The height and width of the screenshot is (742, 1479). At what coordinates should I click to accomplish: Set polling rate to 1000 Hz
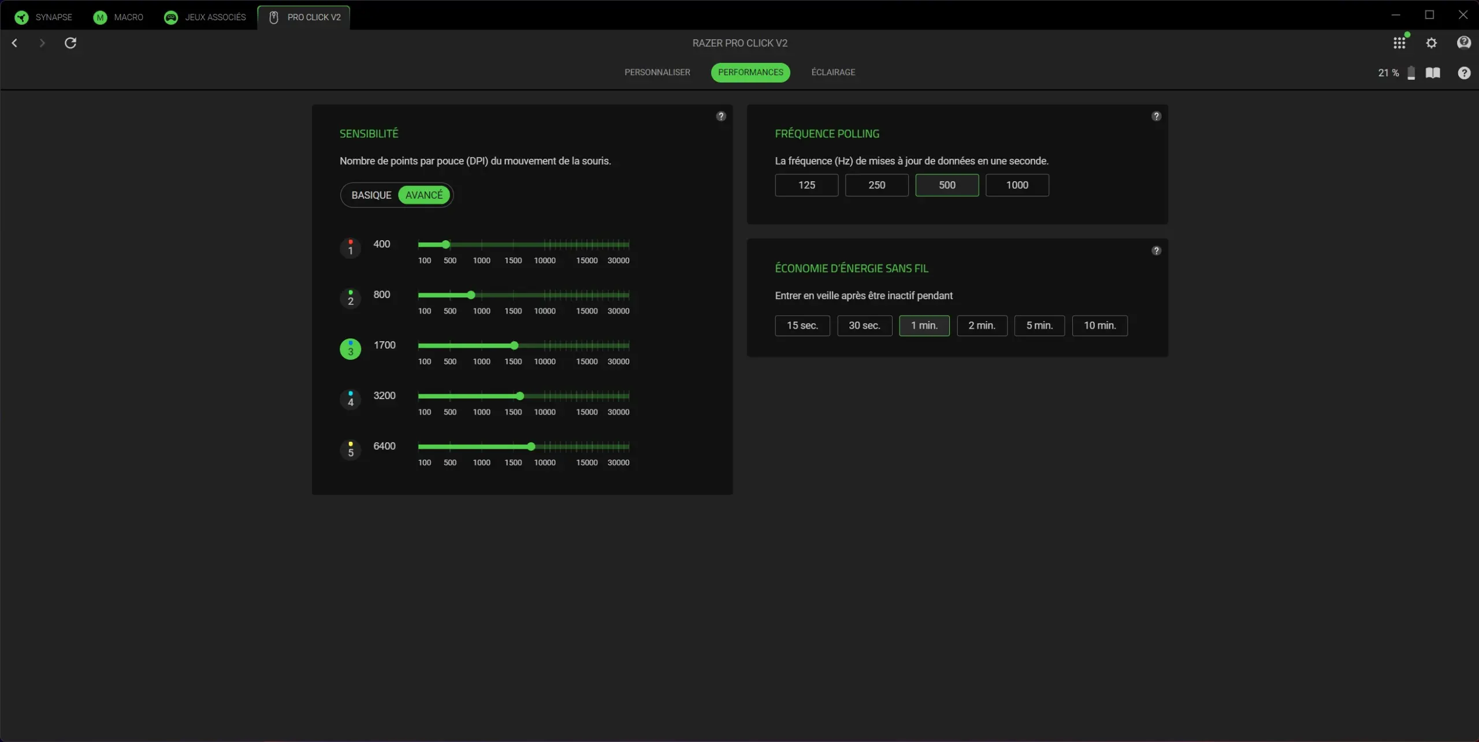coord(1017,185)
